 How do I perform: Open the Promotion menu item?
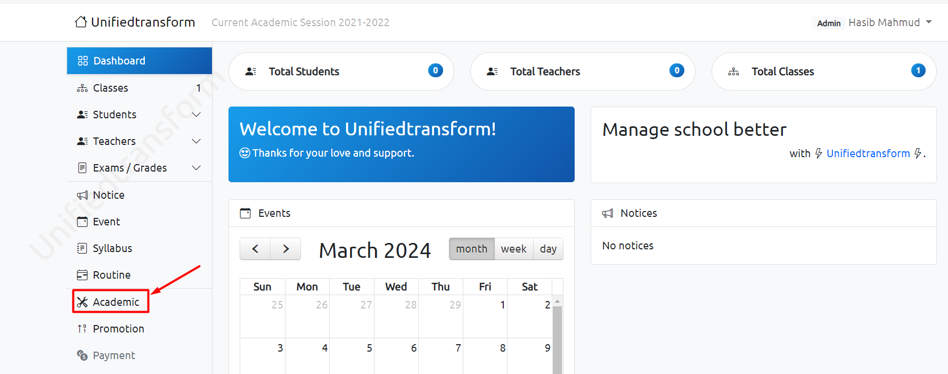140,329
